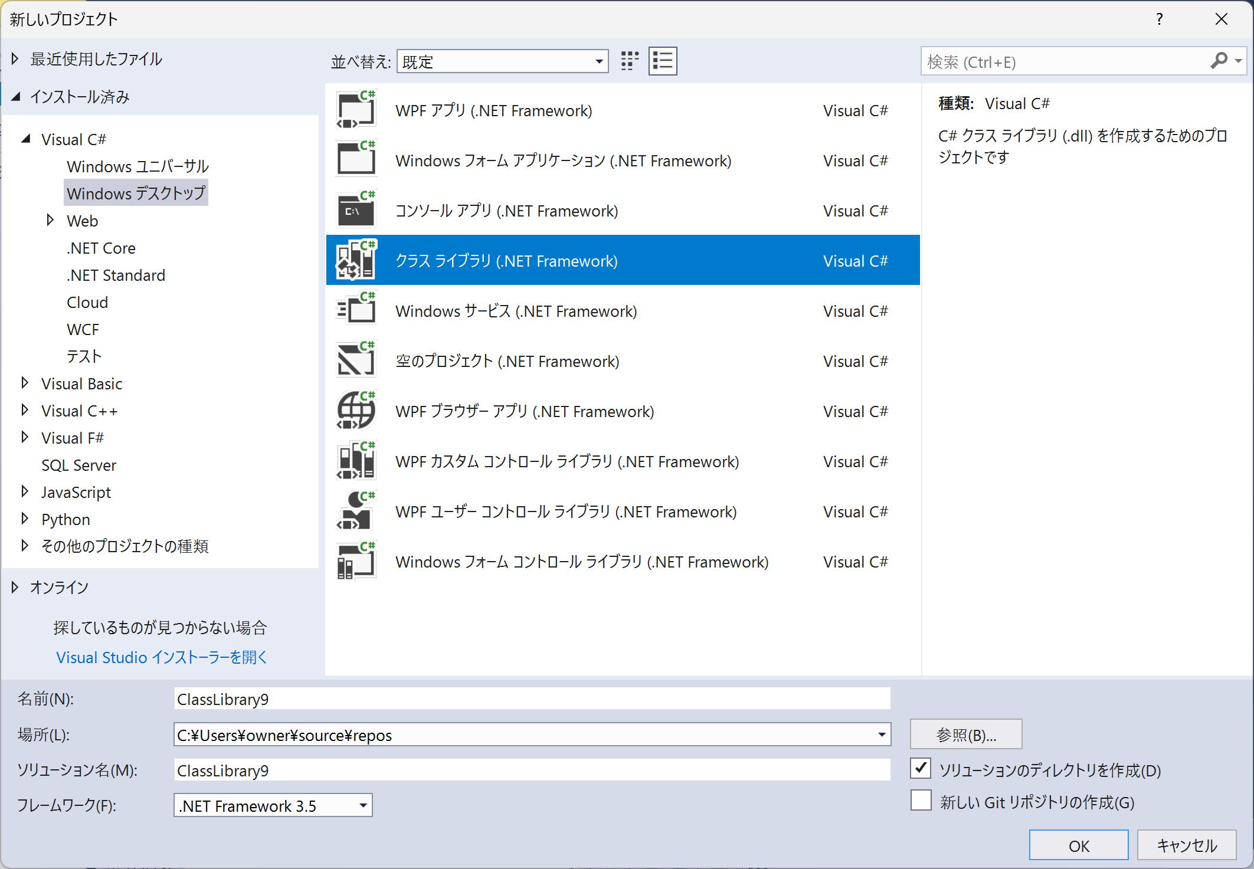The height and width of the screenshot is (869, 1254).
Task: Click the 名前 project name field
Action: pyautogui.click(x=532, y=699)
